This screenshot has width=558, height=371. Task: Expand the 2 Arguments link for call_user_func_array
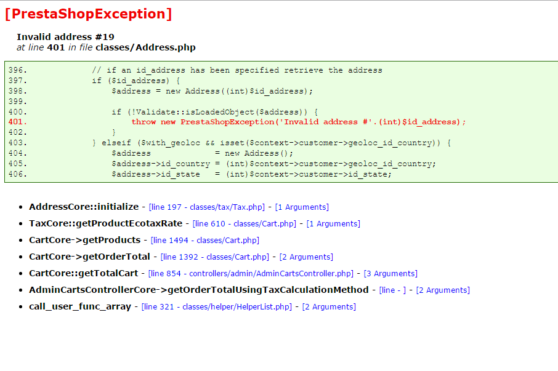pyautogui.click(x=329, y=306)
